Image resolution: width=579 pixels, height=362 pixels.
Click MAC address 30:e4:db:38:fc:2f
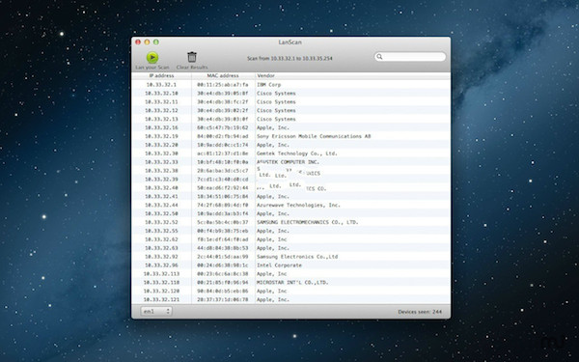pos(223,102)
